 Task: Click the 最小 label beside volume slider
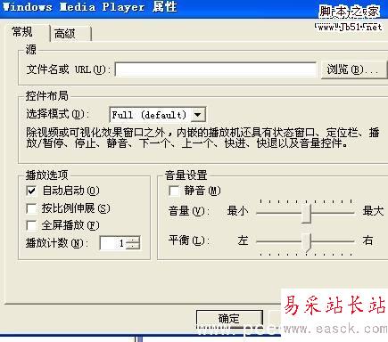(x=237, y=211)
